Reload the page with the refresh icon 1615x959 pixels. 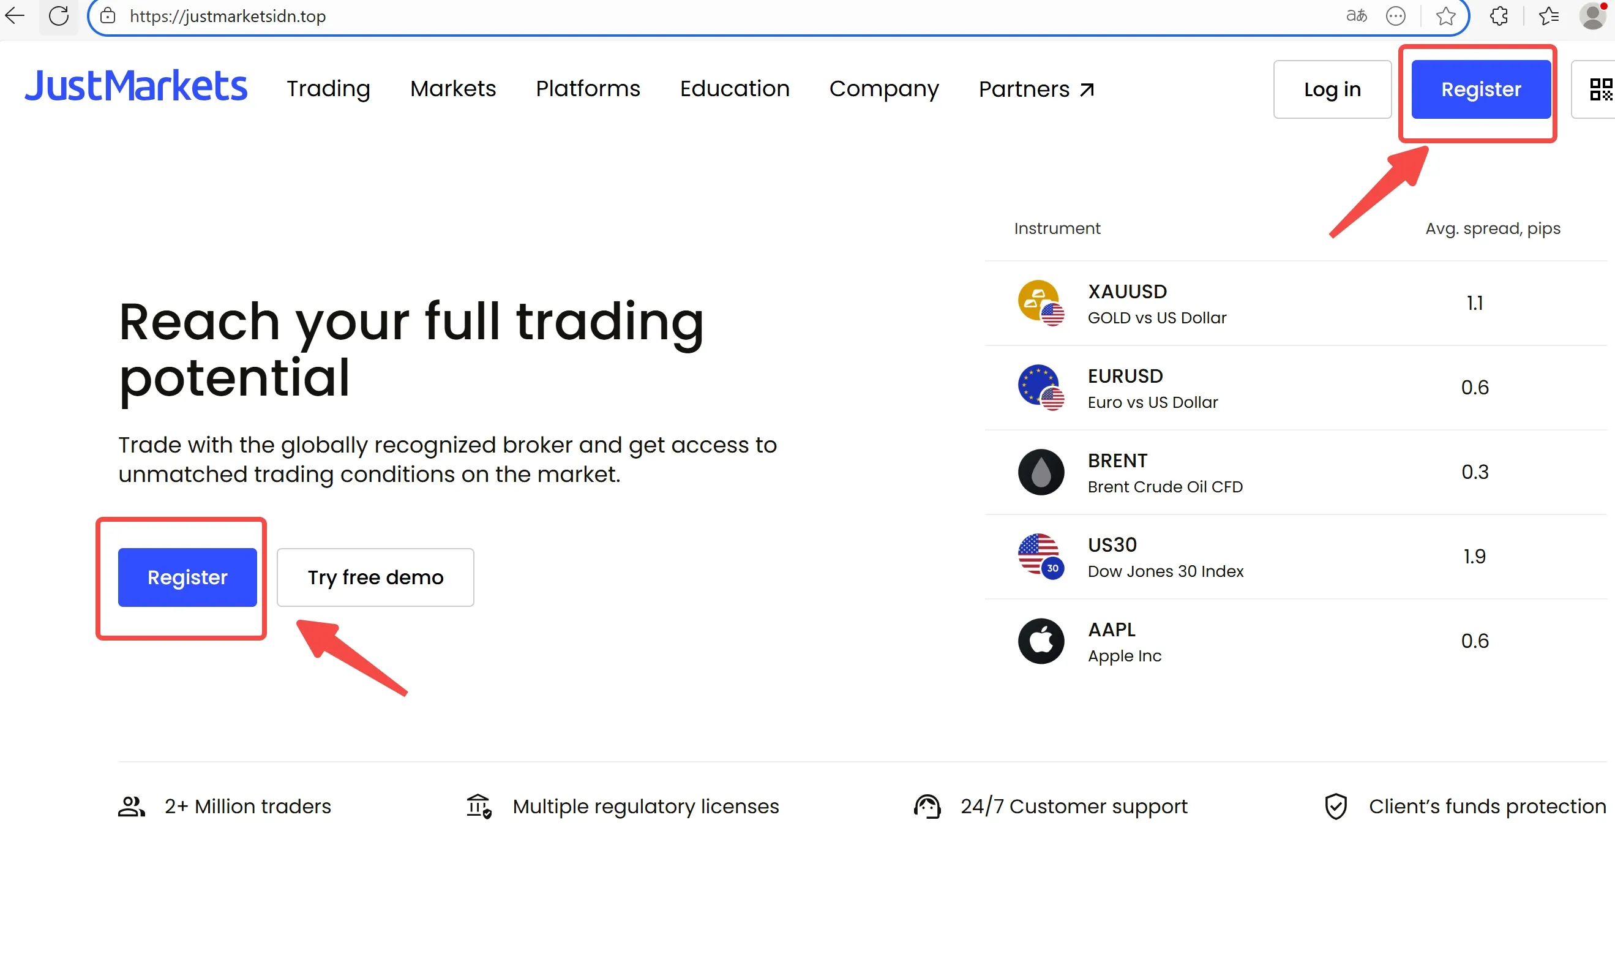(59, 15)
